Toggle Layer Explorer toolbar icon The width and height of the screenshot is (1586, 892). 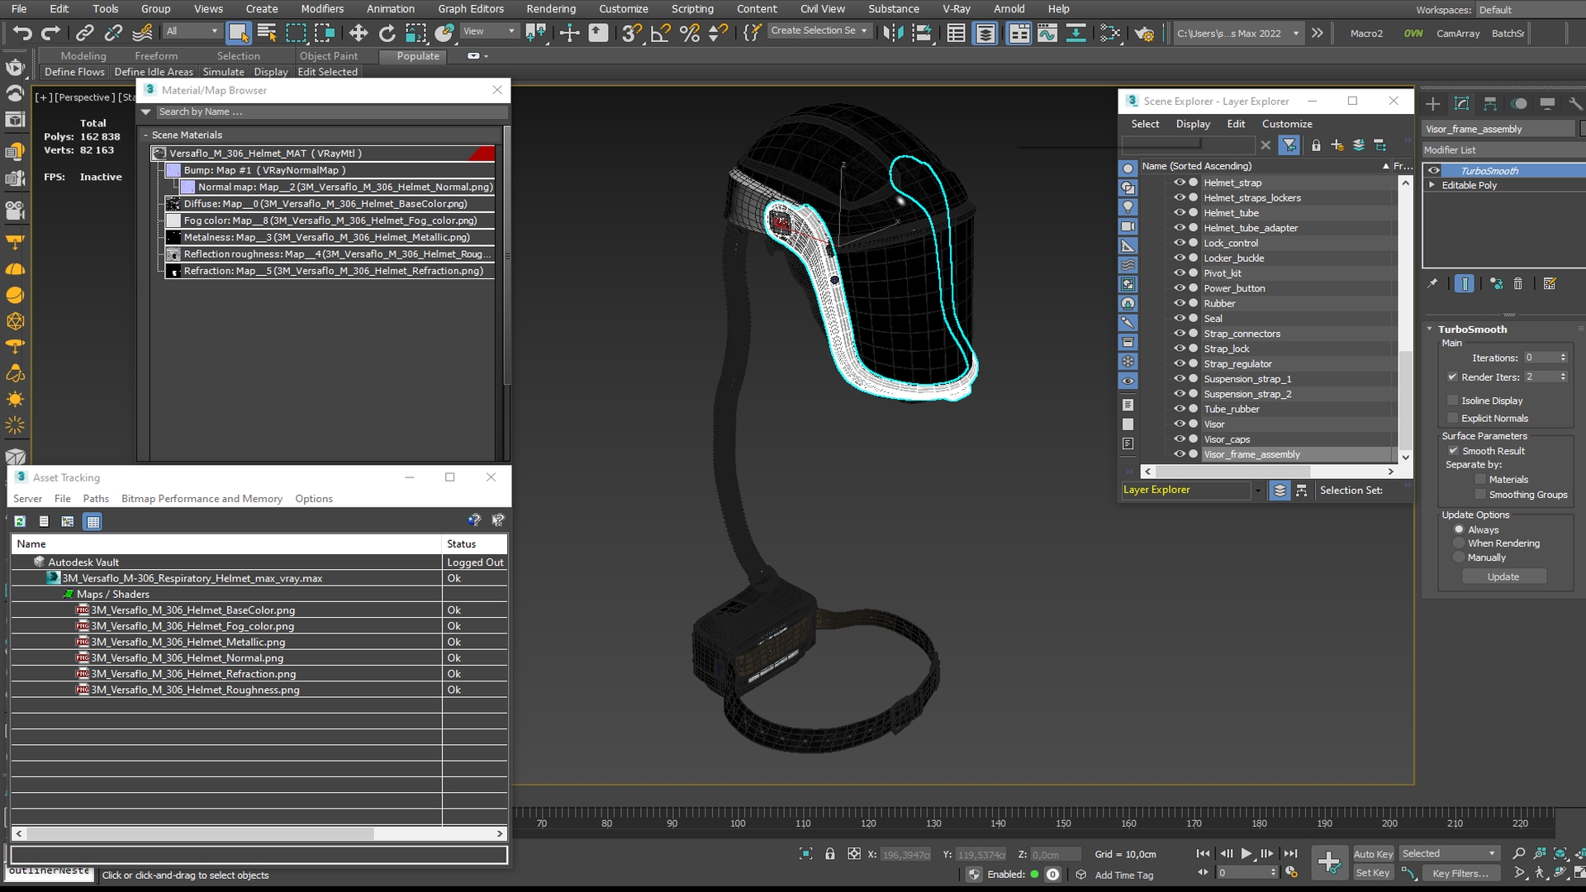985,33
